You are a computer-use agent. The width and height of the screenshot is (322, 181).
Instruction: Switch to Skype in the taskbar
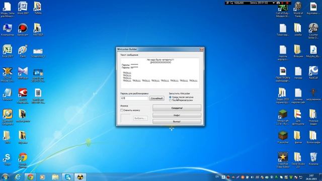(67, 177)
